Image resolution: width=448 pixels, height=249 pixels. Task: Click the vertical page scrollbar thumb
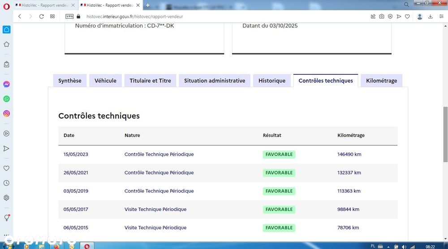tap(445, 134)
